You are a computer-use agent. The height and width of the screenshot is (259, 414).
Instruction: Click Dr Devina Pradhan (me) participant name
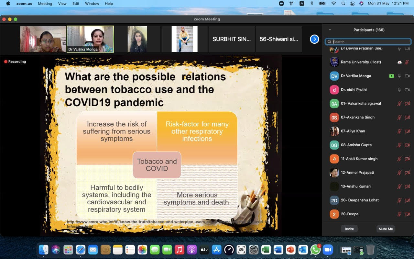(362, 48)
